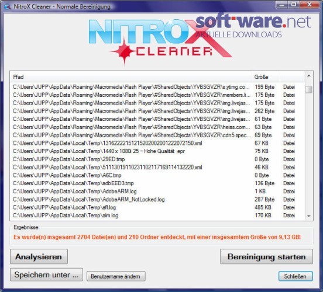
Task: Start cleaning with Bereinigung starten
Action: click(x=266, y=256)
